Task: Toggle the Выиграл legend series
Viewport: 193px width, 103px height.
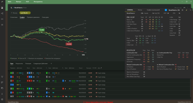Action: click(14, 58)
